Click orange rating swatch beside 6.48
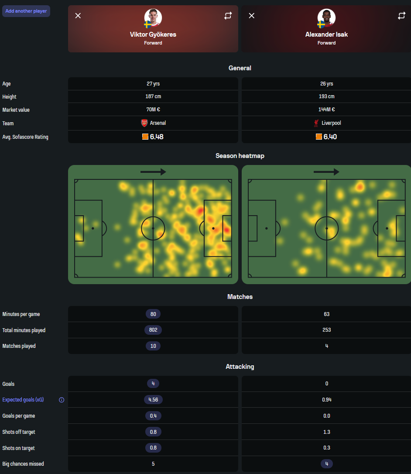Viewport: 411px width, 474px height. [x=145, y=137]
